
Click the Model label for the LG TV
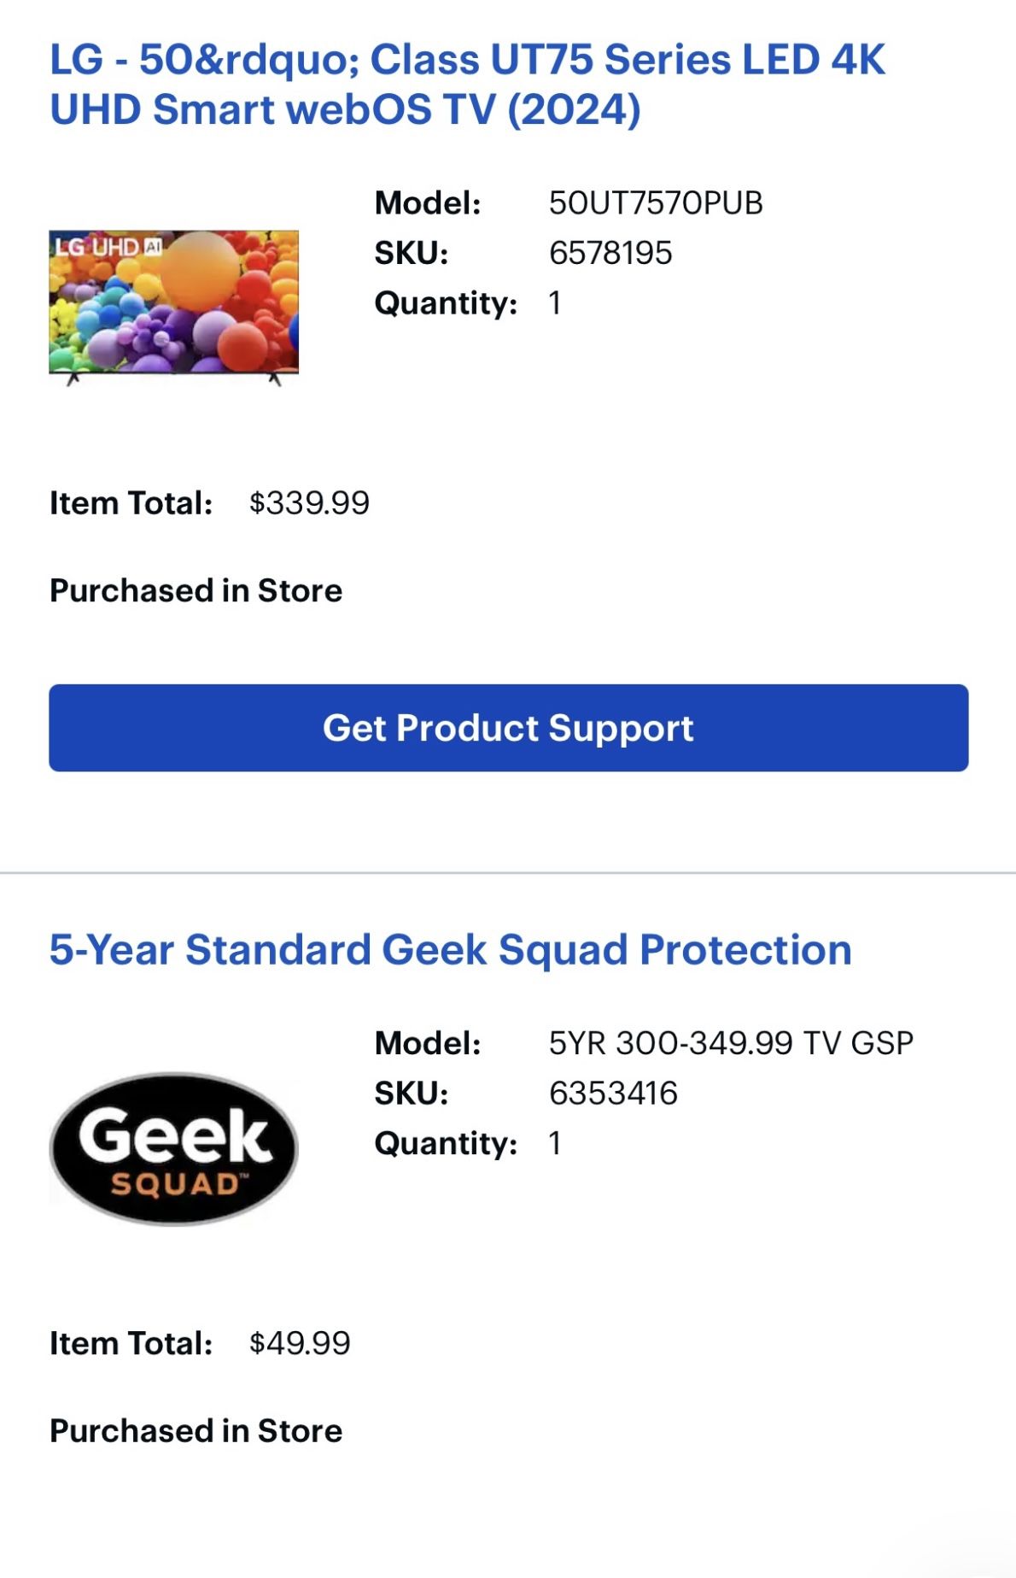pyautogui.click(x=429, y=202)
